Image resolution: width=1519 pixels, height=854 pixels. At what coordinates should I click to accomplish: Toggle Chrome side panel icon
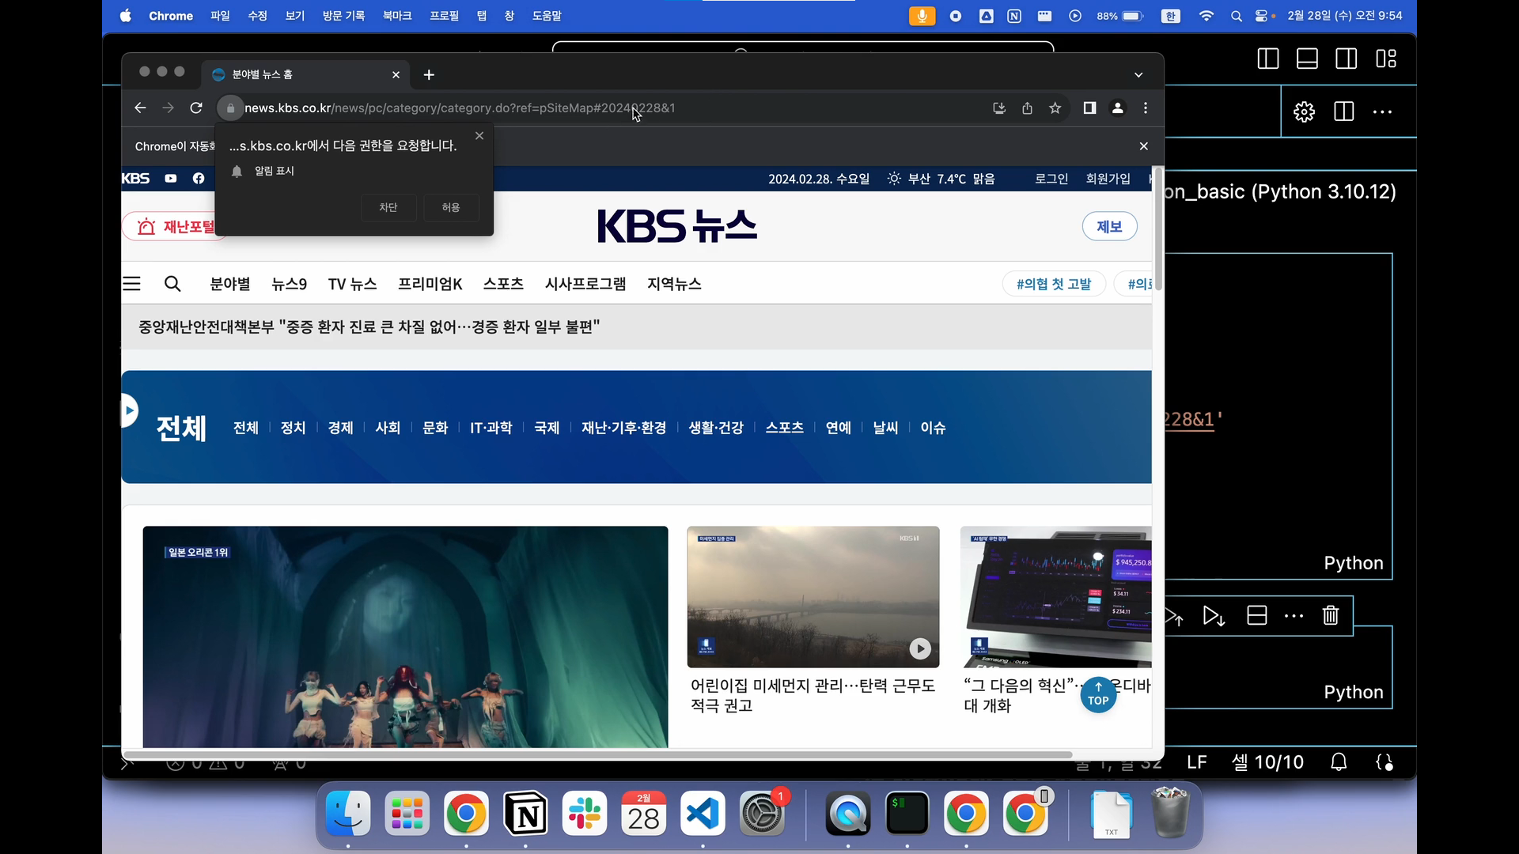(1089, 108)
